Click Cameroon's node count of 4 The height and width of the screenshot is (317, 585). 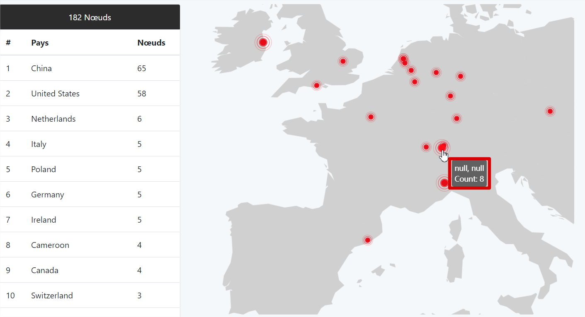coord(139,245)
